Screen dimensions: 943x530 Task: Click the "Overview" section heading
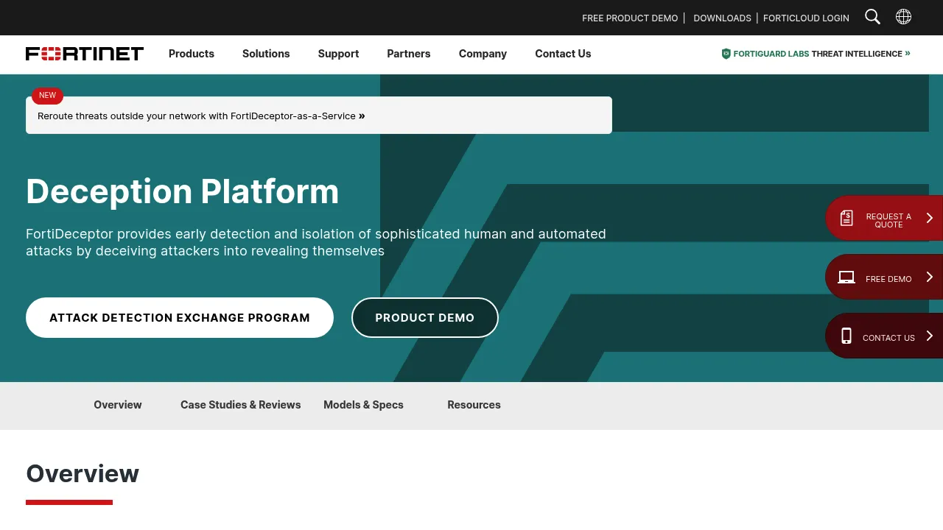(83, 473)
